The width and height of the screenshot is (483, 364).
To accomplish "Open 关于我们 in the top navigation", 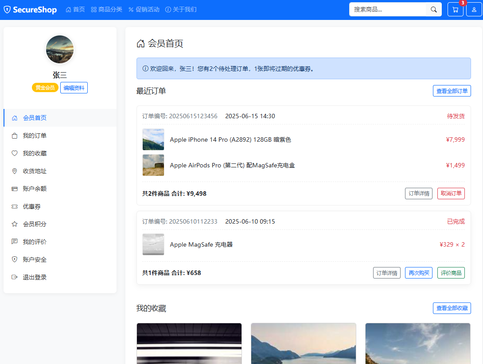I will click(181, 10).
